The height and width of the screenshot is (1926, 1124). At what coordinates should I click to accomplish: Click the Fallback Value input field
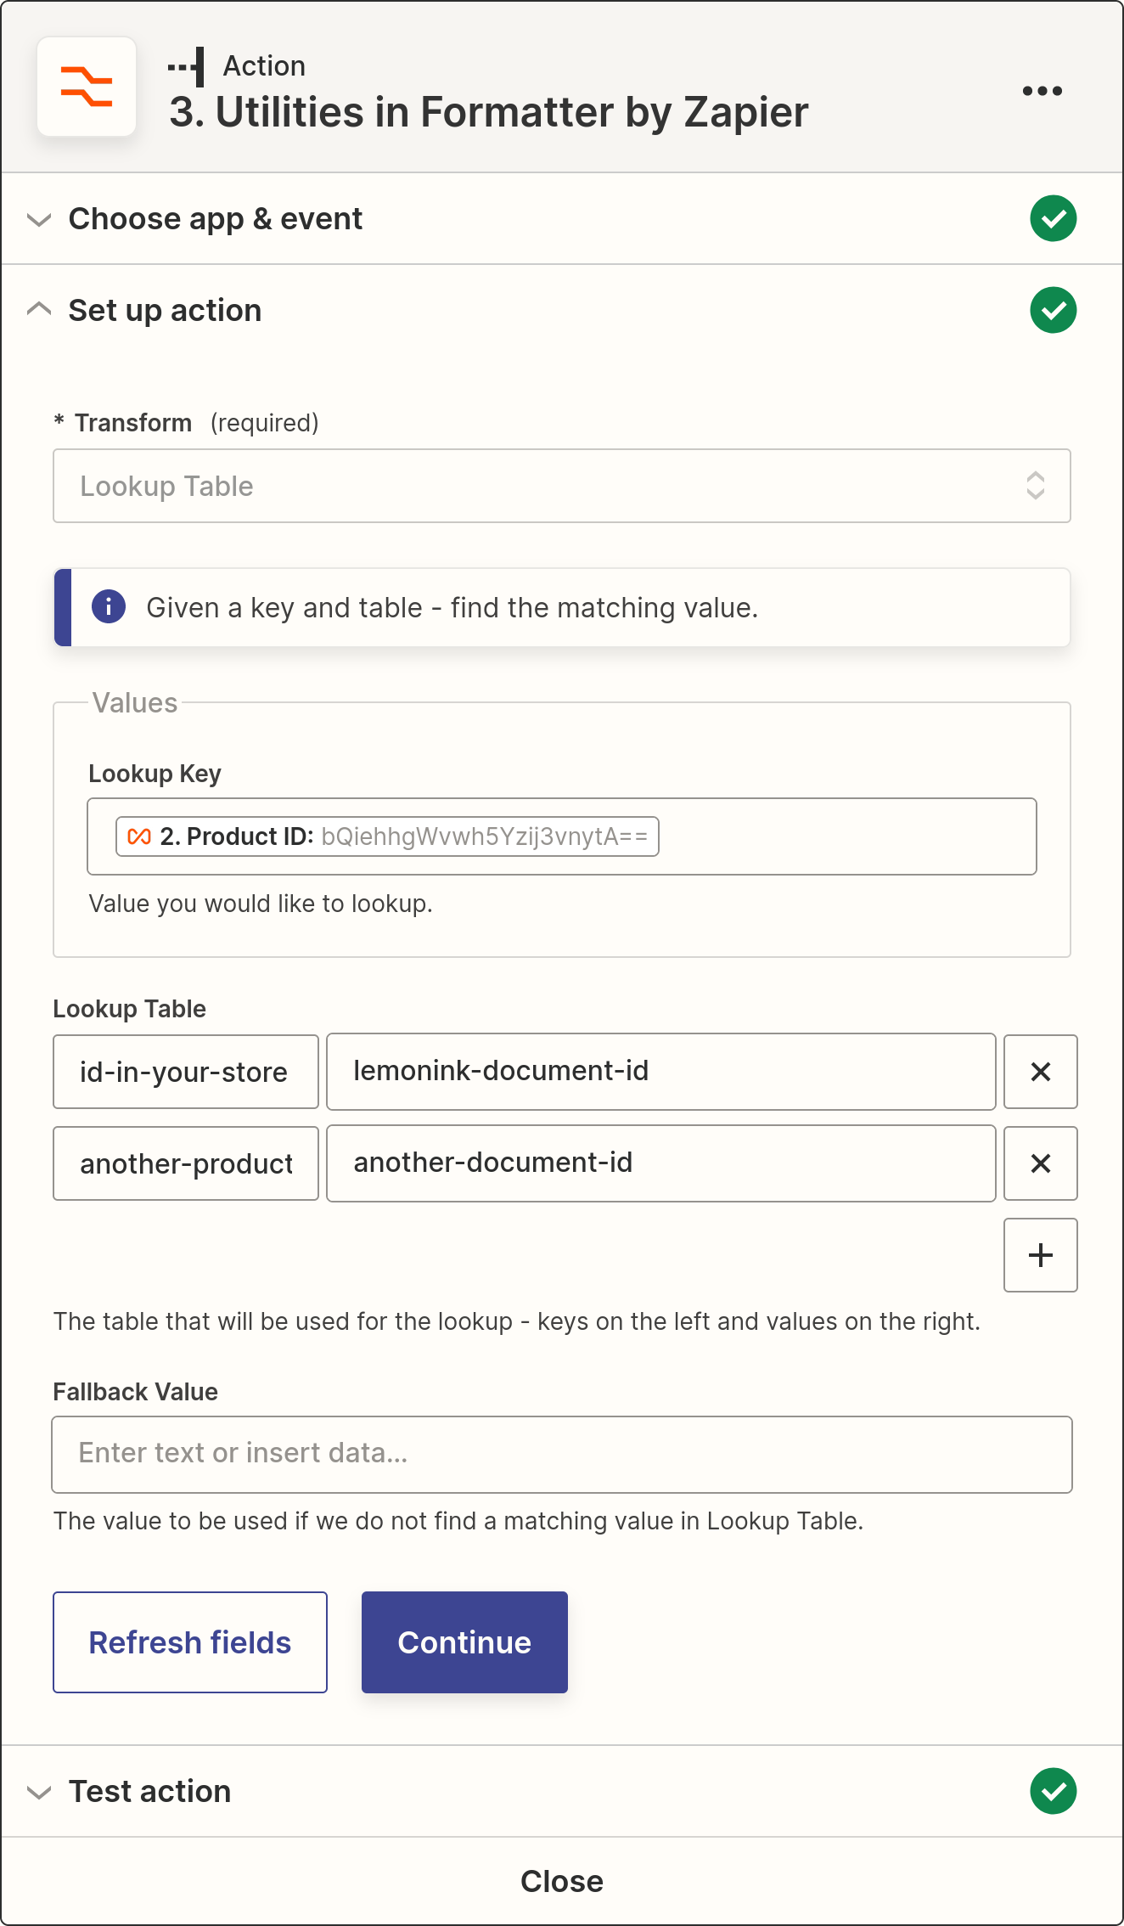coord(561,1454)
